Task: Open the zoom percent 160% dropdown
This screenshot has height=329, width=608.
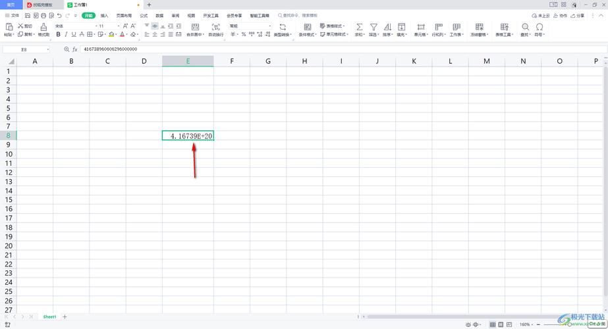Action: [526, 324]
